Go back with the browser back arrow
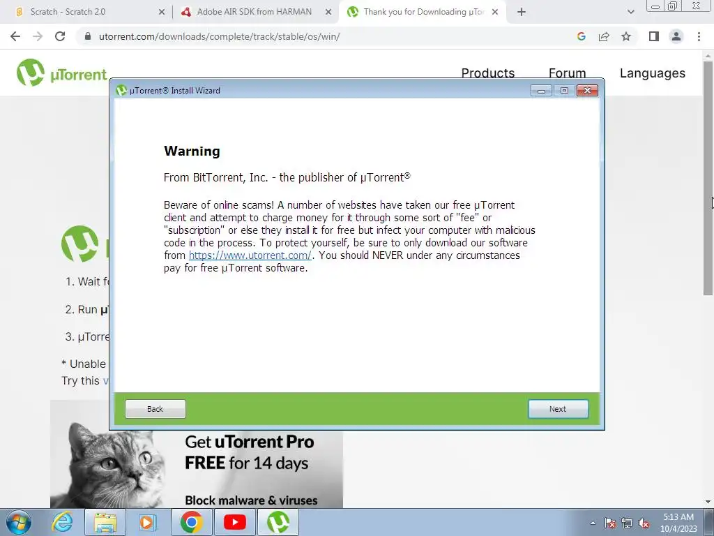 tap(15, 36)
